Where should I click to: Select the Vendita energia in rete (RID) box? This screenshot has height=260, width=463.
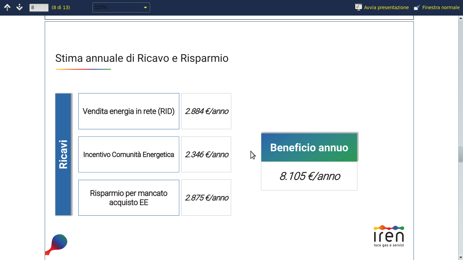129,111
